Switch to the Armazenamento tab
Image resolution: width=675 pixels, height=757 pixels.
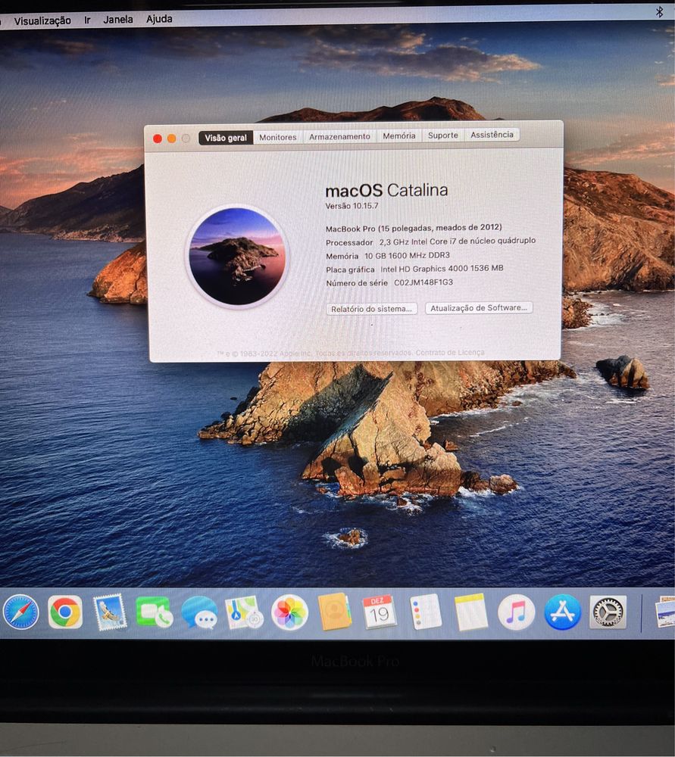pyautogui.click(x=339, y=136)
